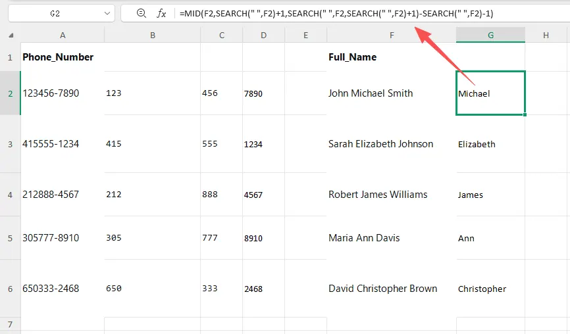Select cell containing John Michael Smith

click(371, 93)
